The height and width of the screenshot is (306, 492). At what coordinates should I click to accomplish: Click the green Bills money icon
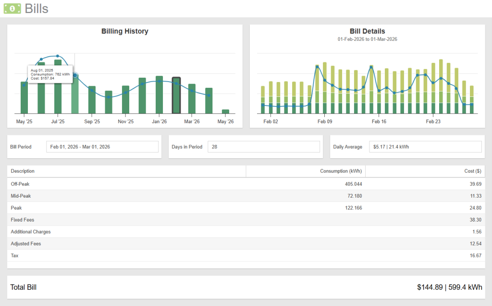12,9
